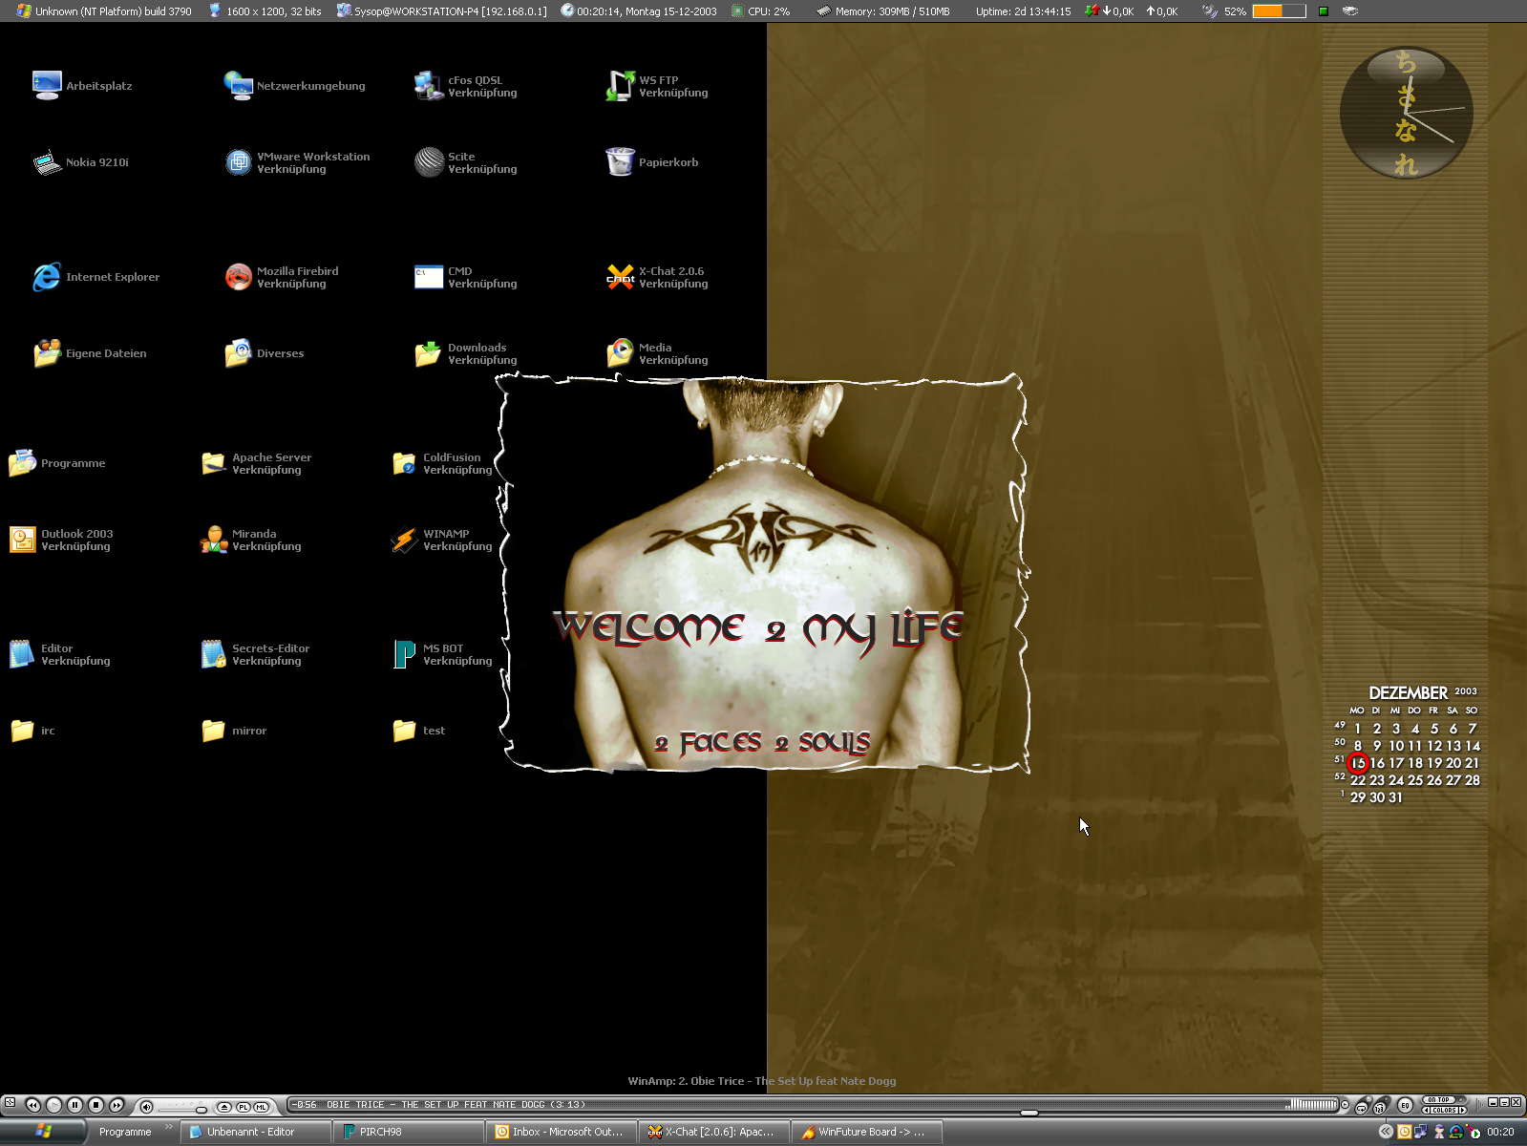Click the Papierkorb recycle bin icon
The image size is (1527, 1146).
pos(620,162)
